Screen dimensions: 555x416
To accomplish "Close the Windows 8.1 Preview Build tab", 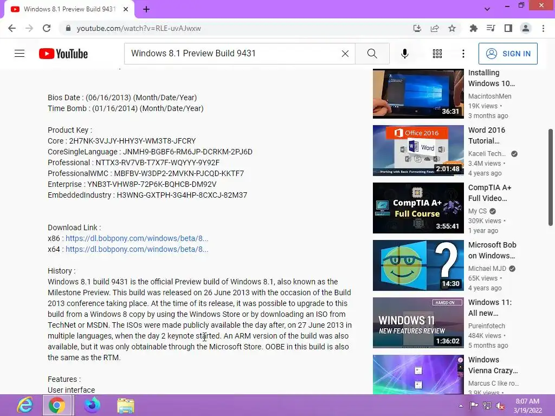I will [x=126, y=9].
